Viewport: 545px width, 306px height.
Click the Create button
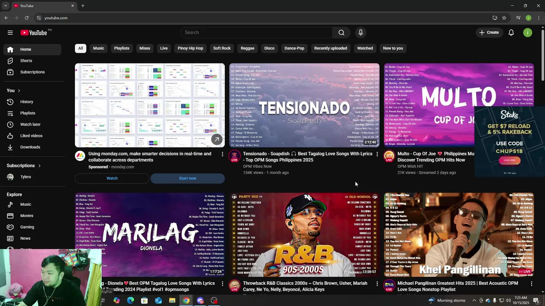[x=489, y=33]
